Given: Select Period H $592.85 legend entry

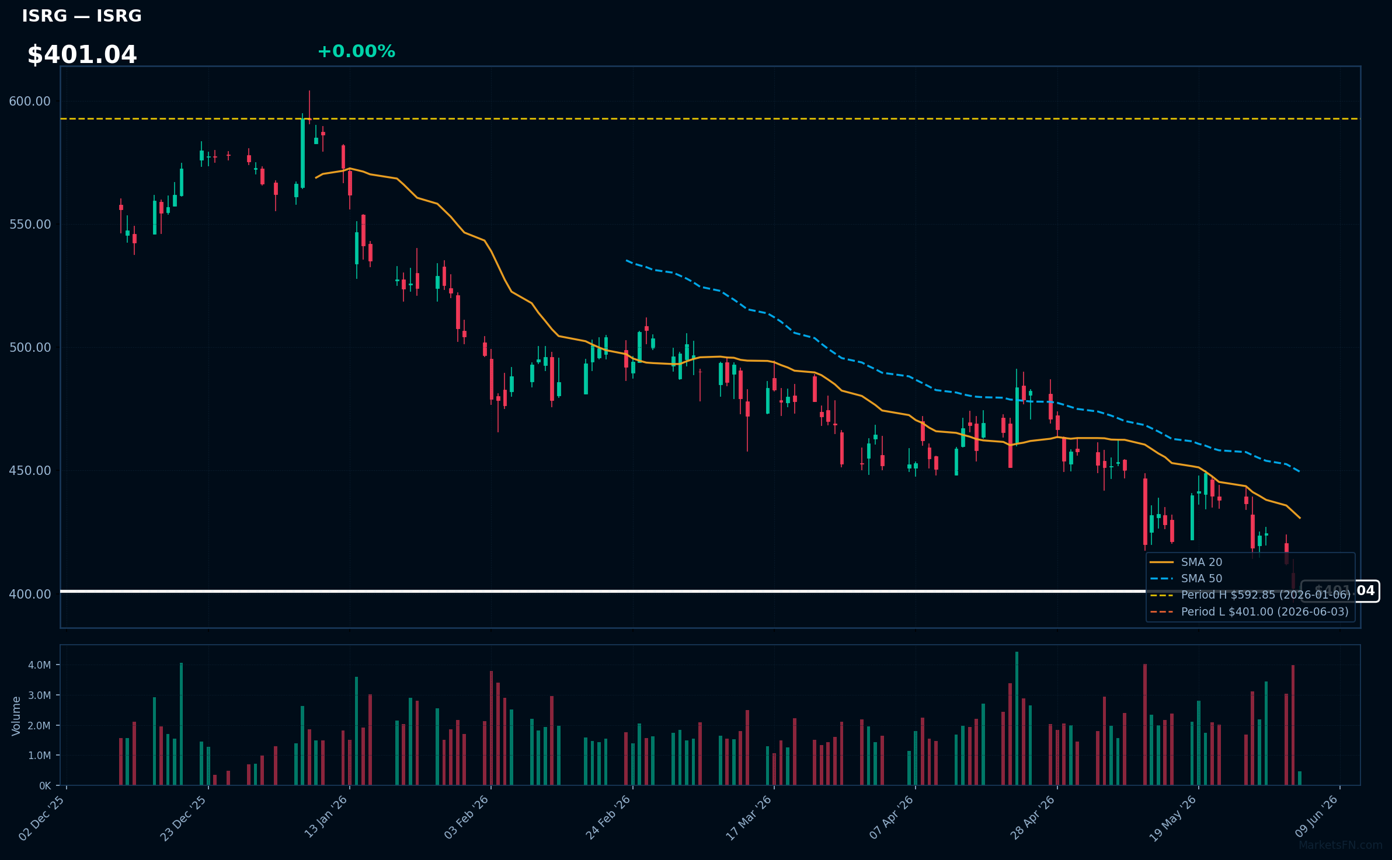Looking at the screenshot, I should pos(1250,595).
